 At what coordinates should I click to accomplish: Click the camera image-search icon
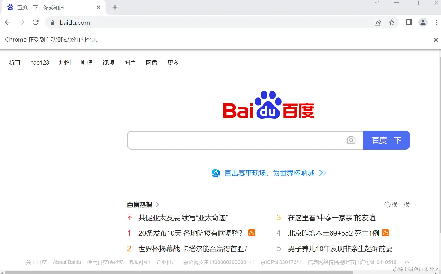pyautogui.click(x=351, y=140)
